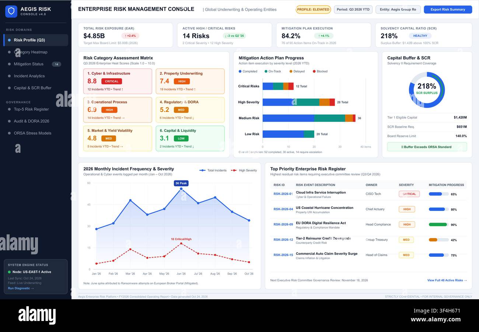The height and width of the screenshot is (332, 479).
Task: Open the Period: Q3 2026 YTD selector
Action: click(x=353, y=10)
